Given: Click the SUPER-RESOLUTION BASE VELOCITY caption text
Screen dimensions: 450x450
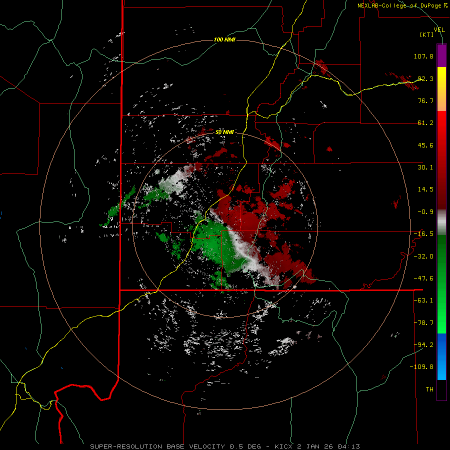Looking at the screenshot, I should [x=157, y=446].
